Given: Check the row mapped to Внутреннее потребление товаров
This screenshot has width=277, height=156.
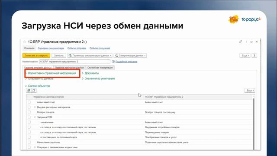Looking at the screenshot, I should pyautogui.click(x=29, y=127).
